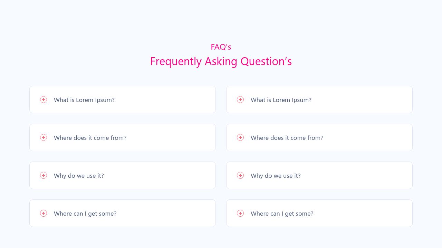Screen dimensions: 442x248
Task: Open right-column 'Where does it come from?' question
Action: coord(287,138)
